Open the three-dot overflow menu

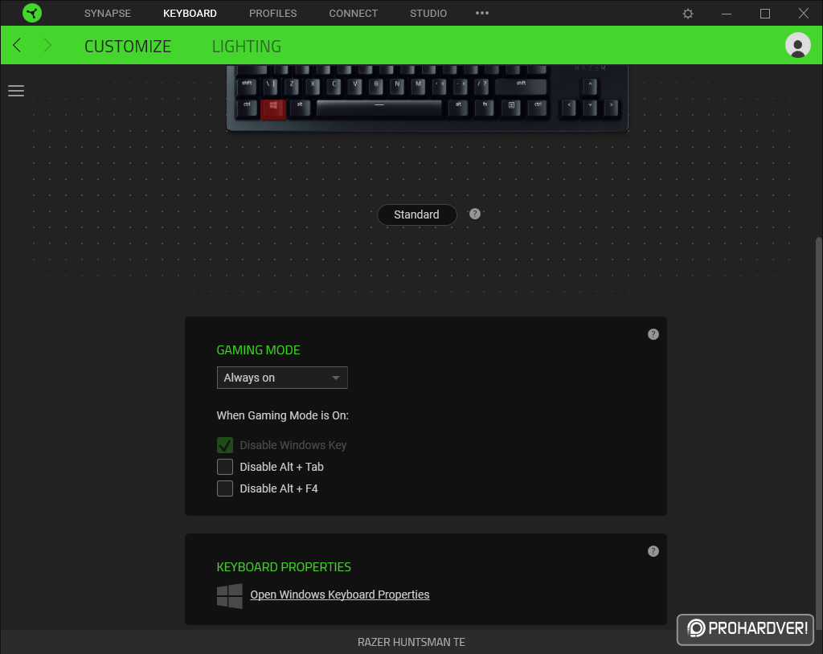482,13
